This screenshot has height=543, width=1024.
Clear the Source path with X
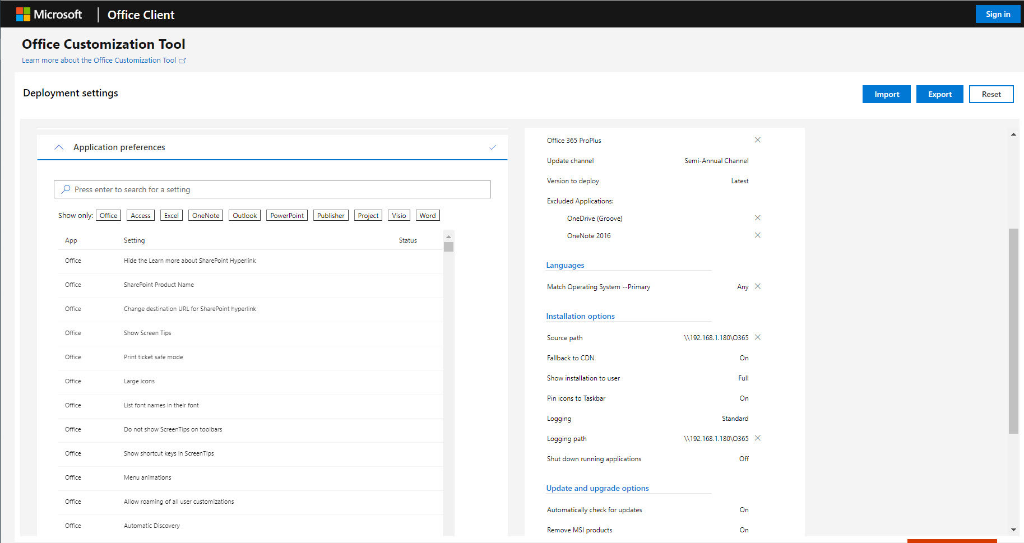[758, 337]
